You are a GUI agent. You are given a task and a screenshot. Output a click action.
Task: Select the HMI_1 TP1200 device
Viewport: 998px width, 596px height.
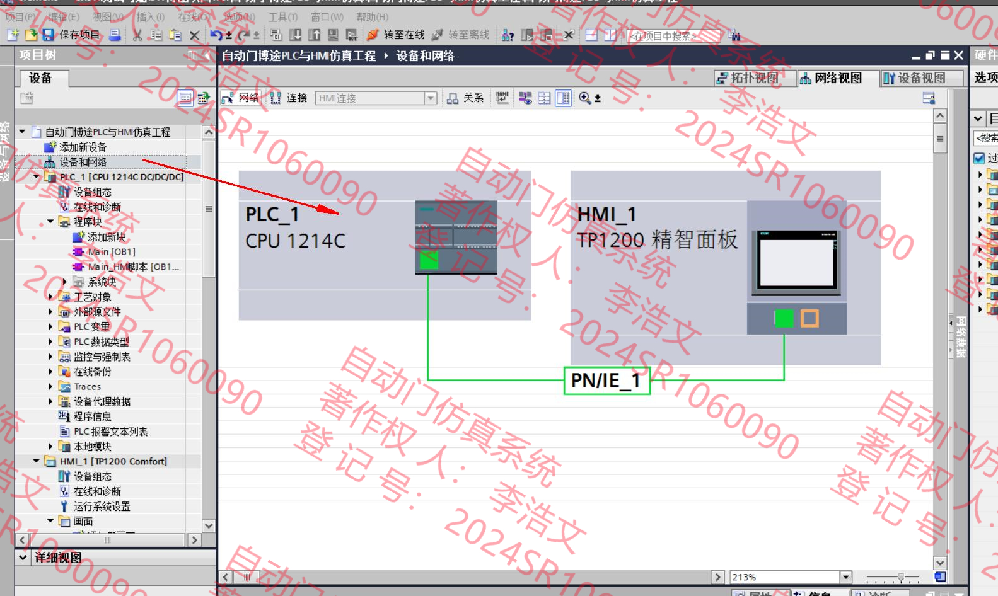[x=726, y=268]
